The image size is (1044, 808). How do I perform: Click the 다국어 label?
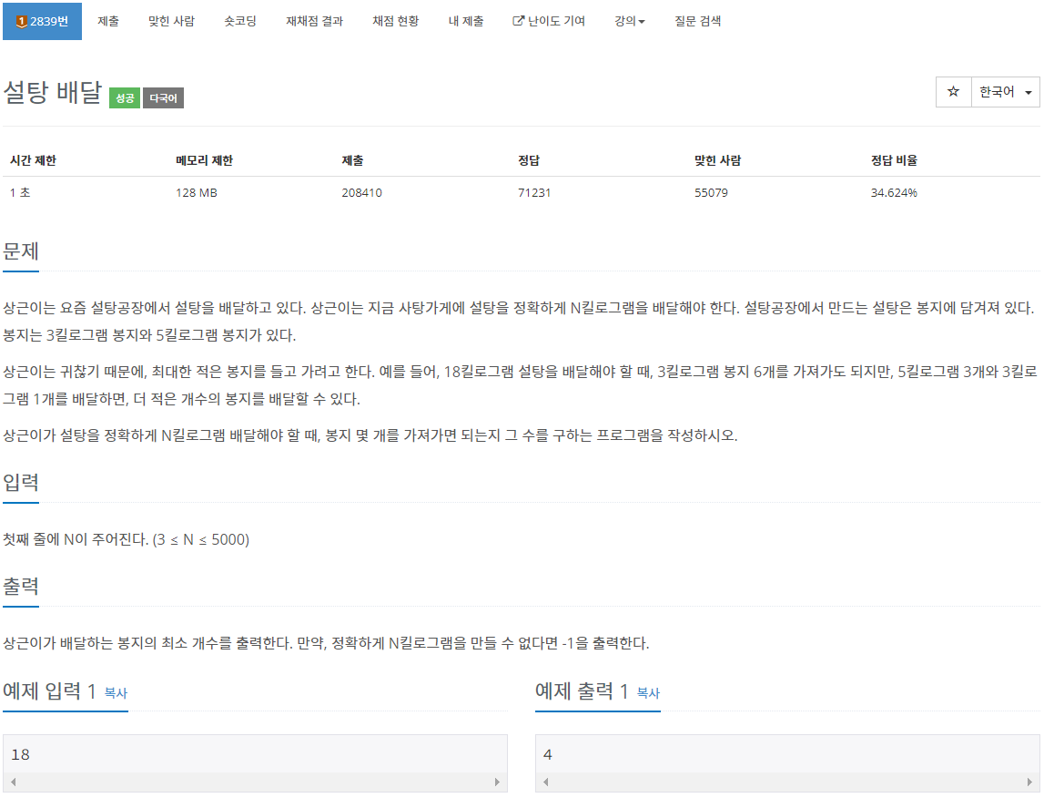163,97
